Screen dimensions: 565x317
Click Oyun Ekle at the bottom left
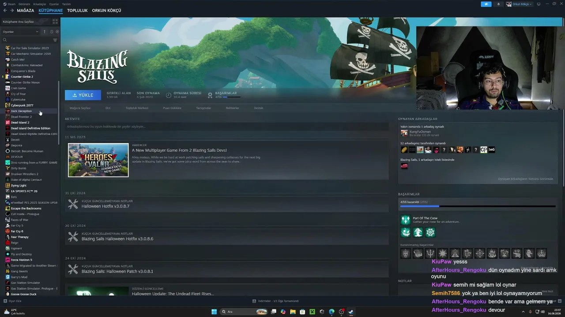click(12, 301)
